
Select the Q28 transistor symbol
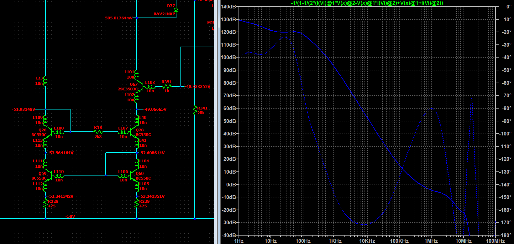(x=134, y=132)
